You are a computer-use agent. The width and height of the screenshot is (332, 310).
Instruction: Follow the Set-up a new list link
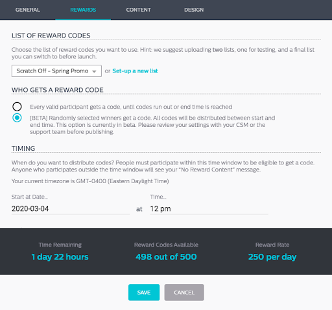coord(135,71)
